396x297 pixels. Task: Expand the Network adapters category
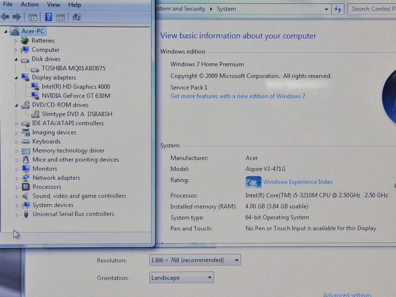click(17, 178)
